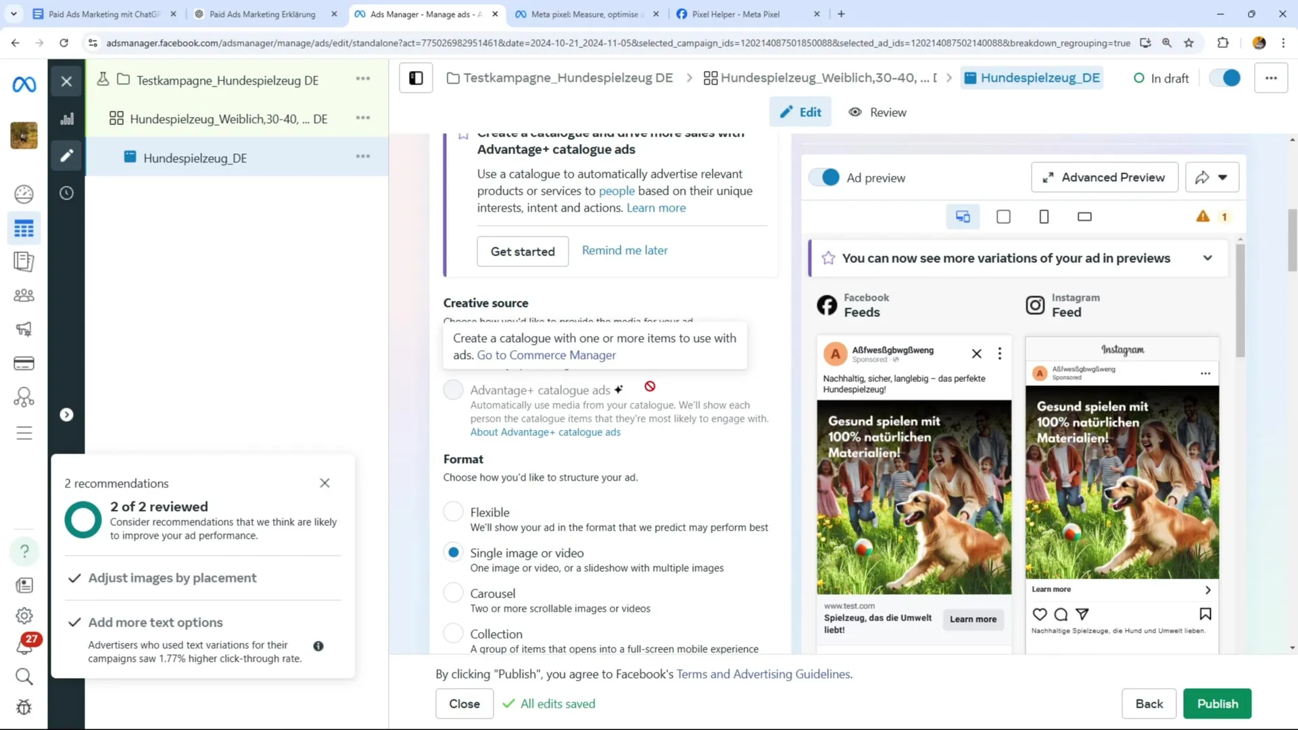Viewport: 1298px width, 730px height.
Task: Open more options for Testkampagne_Hundespielzeug DE
Action: click(363, 79)
